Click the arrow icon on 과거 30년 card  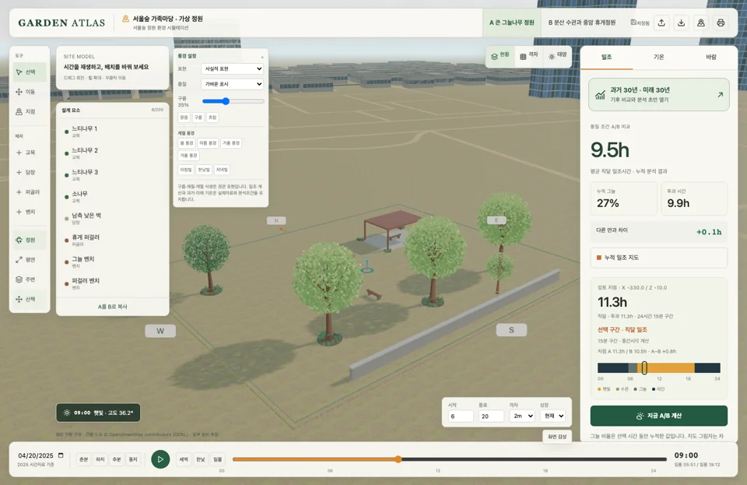click(720, 95)
